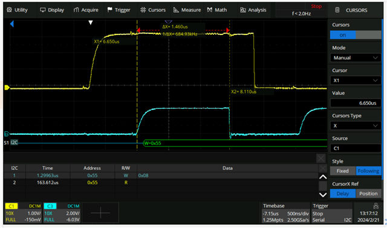Click the Analysis chart icon
The image size is (387, 228).
[x=243, y=10]
